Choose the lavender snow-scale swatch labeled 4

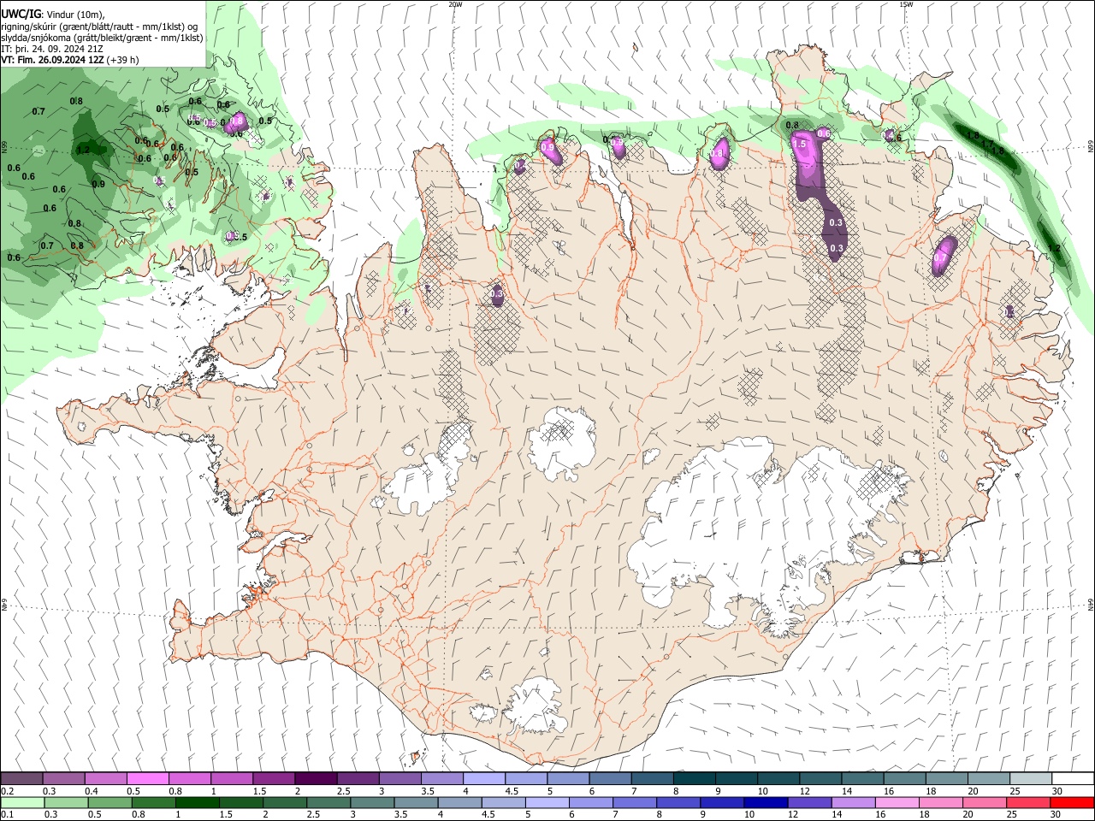tap(483, 778)
